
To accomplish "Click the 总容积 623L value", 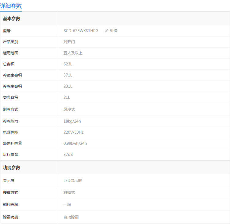I will tap(68, 64).
